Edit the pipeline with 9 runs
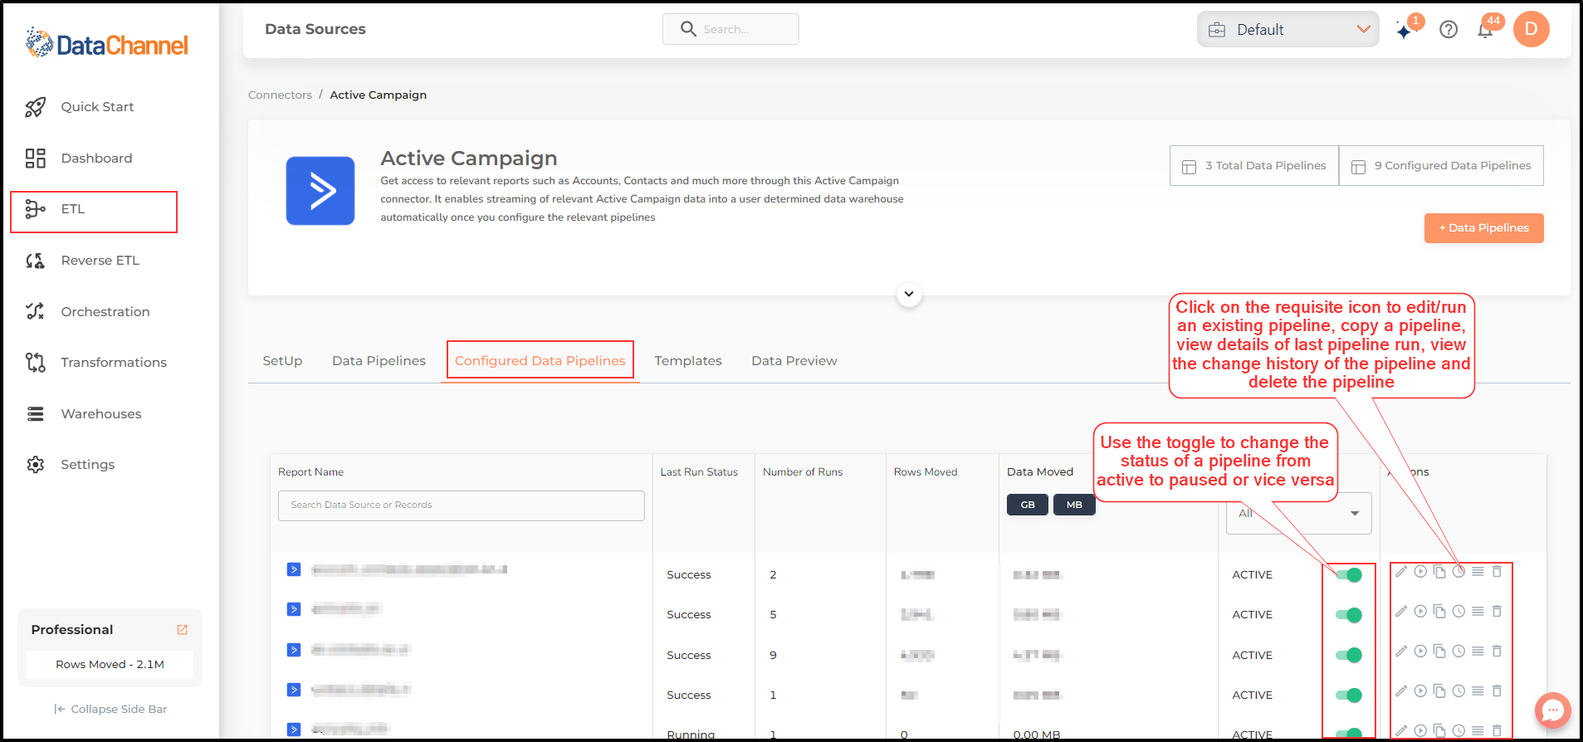Image resolution: width=1583 pixels, height=742 pixels. pos(1401,651)
